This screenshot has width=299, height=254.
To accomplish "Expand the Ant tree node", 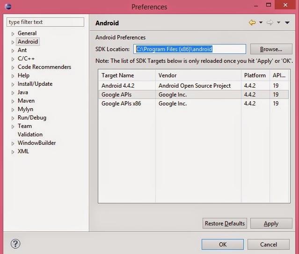I will pyautogui.click(x=13, y=51).
